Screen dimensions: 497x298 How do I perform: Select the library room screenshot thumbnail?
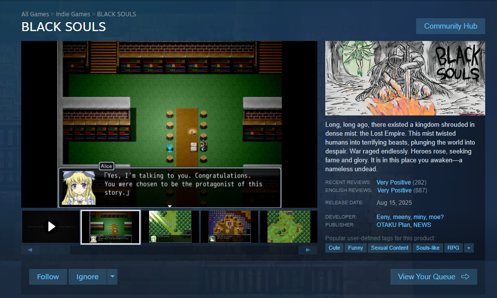[110, 227]
